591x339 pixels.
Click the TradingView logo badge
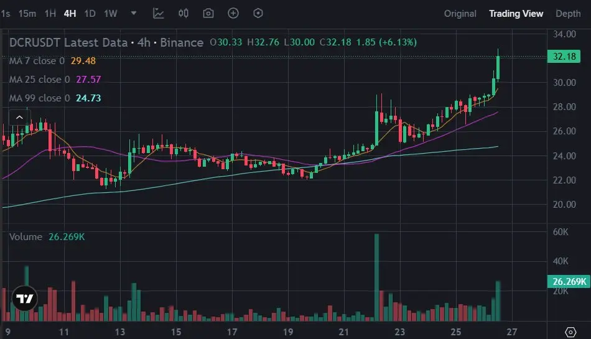[25, 299]
